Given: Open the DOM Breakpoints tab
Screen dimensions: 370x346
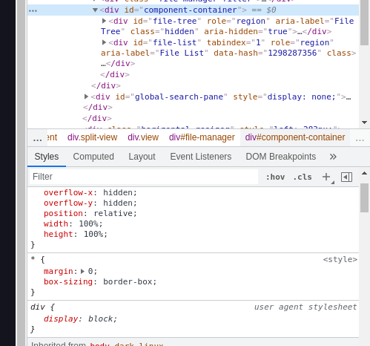Looking at the screenshot, I should point(281,157).
